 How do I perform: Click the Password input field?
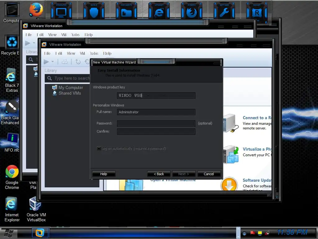coord(156,123)
